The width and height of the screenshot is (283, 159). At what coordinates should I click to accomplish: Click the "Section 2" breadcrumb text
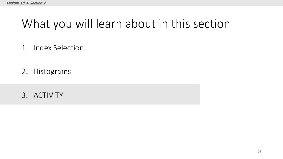(38, 3)
